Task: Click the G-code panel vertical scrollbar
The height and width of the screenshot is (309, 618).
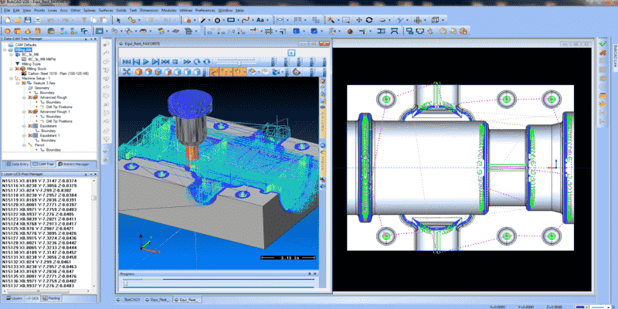Action: tap(93, 235)
